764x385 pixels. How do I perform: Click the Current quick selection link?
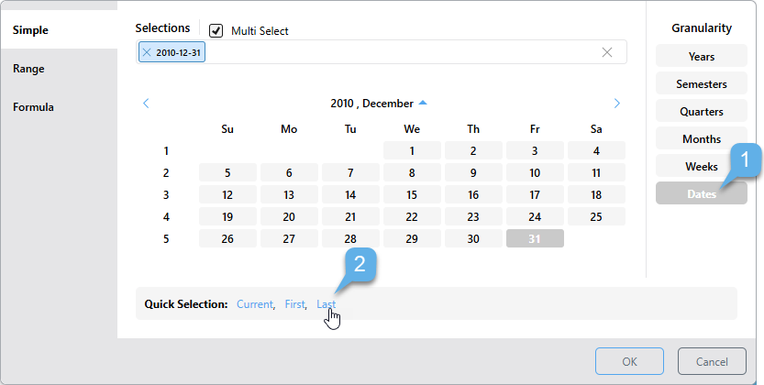point(255,303)
